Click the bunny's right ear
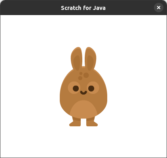Image resolution: width=167 pixels, height=158 pixels. [x=91, y=59]
